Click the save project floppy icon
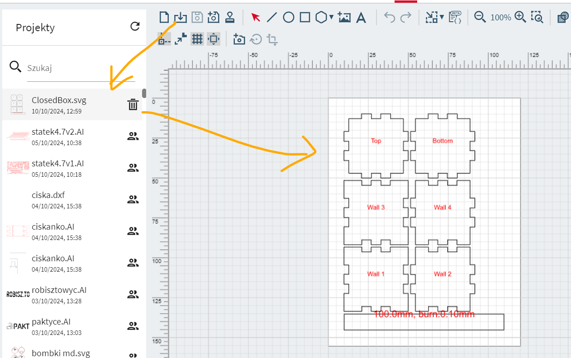571x358 pixels. (x=197, y=17)
